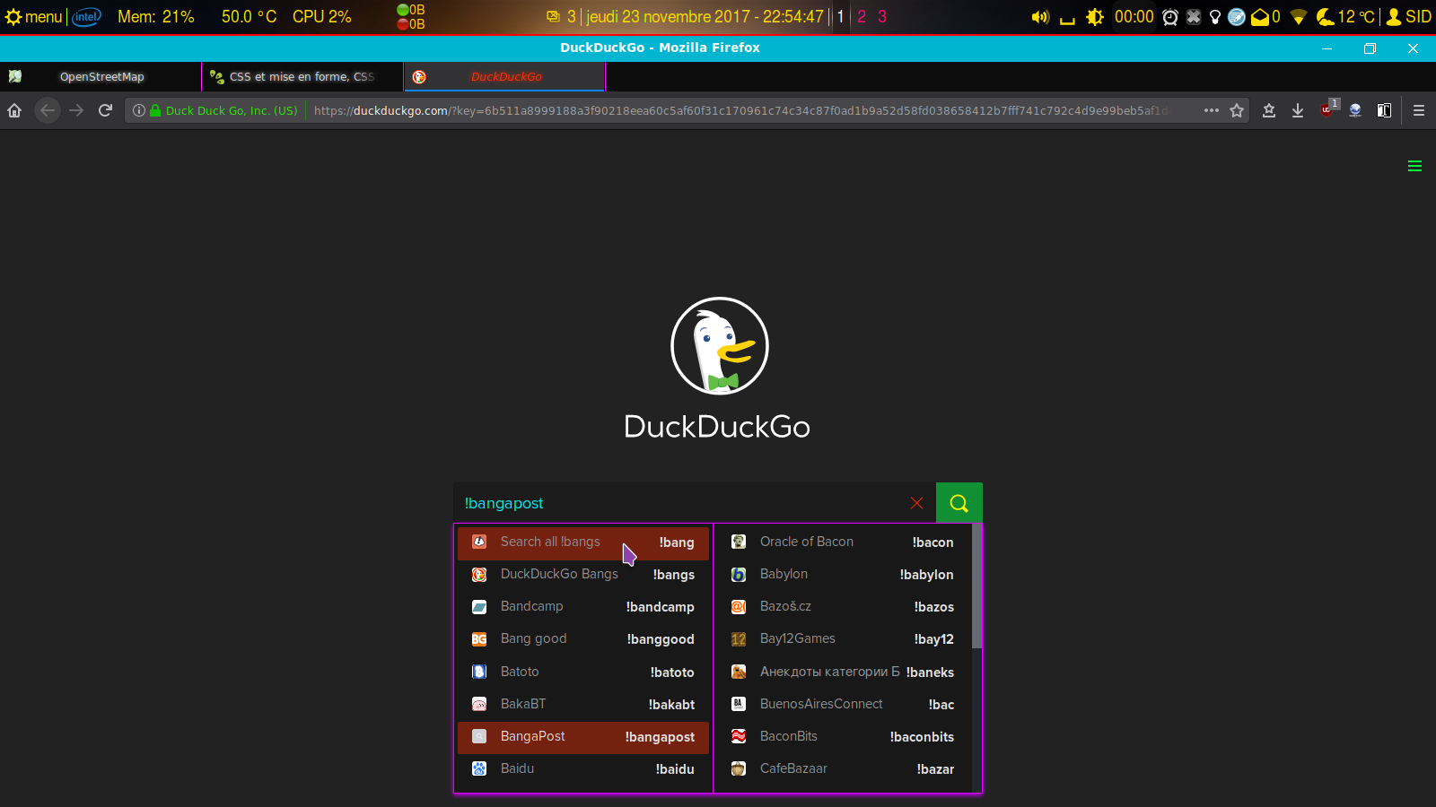Click the panel date and time display
The width and height of the screenshot is (1436, 807).
[705, 16]
